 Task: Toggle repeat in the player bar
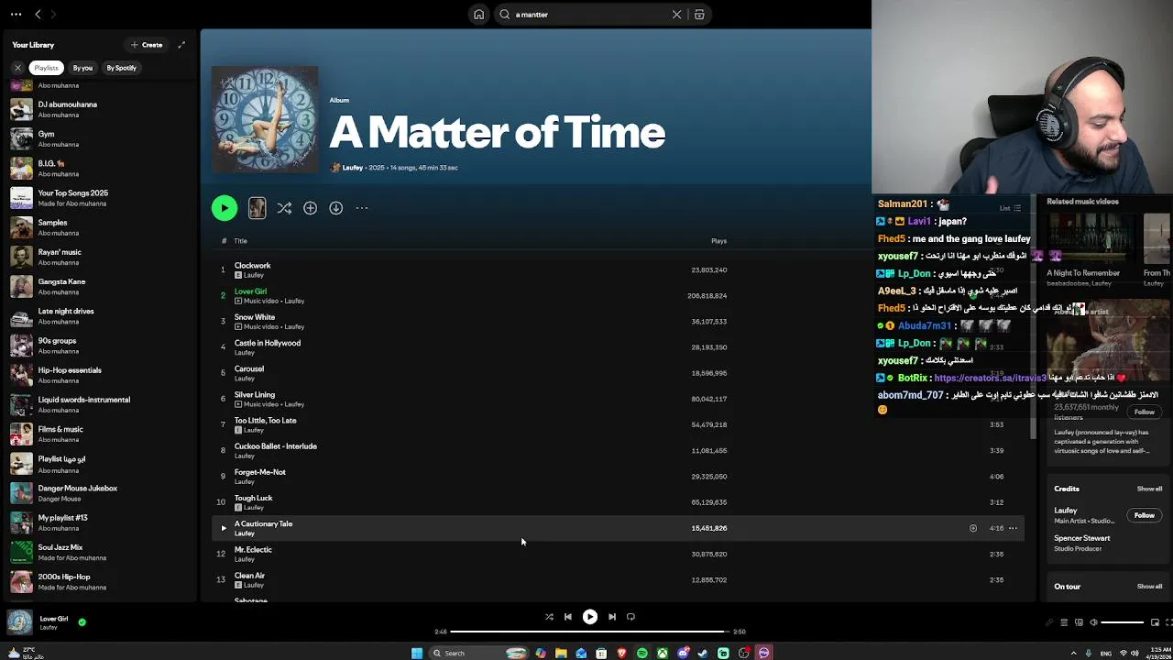pos(630,617)
